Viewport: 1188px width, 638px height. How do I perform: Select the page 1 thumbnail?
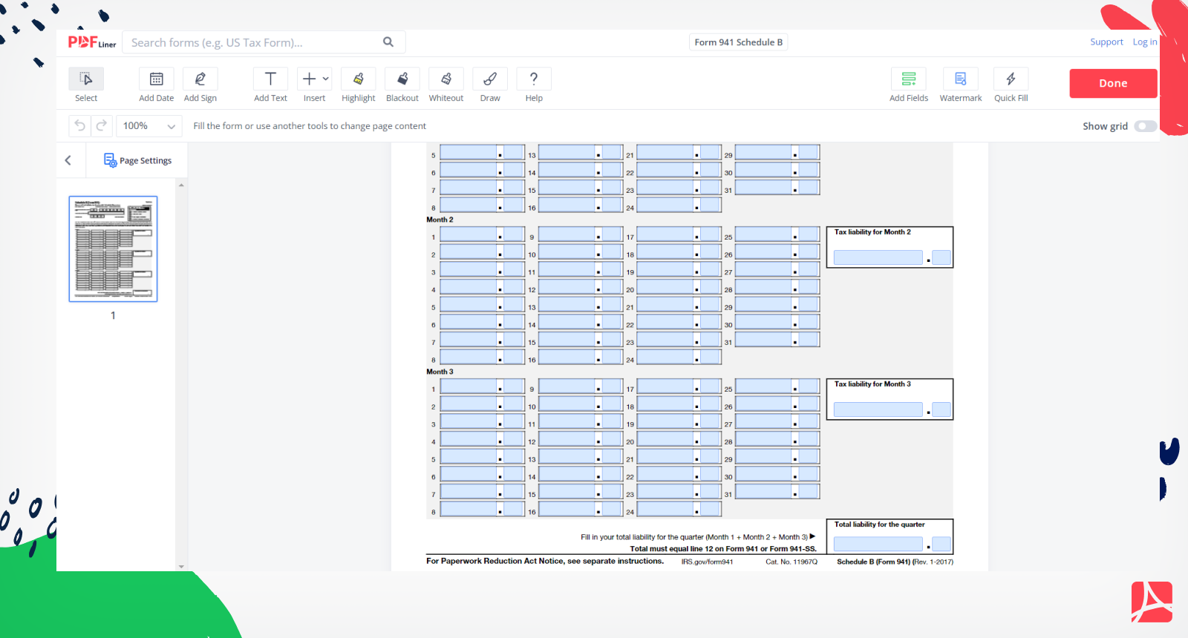tap(113, 249)
